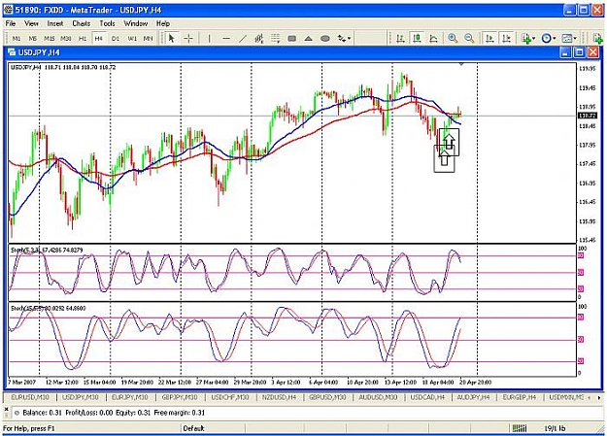Zoom out of the chart
607x436 pixels.
tap(469, 38)
